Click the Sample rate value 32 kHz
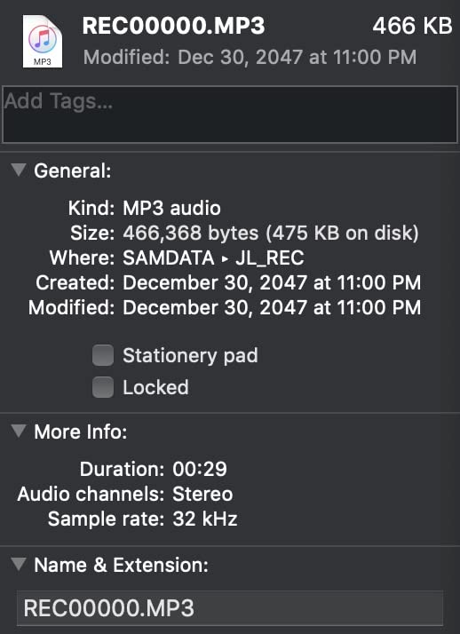Viewport: 460px width, 634px height. 205,519
